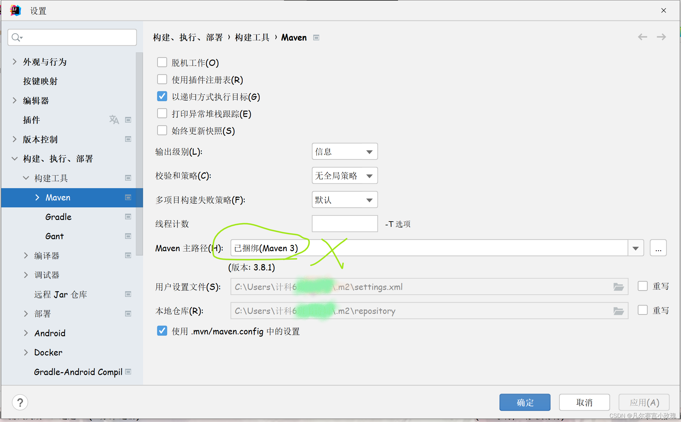Expand the 外观与行为 tree node

[14, 62]
